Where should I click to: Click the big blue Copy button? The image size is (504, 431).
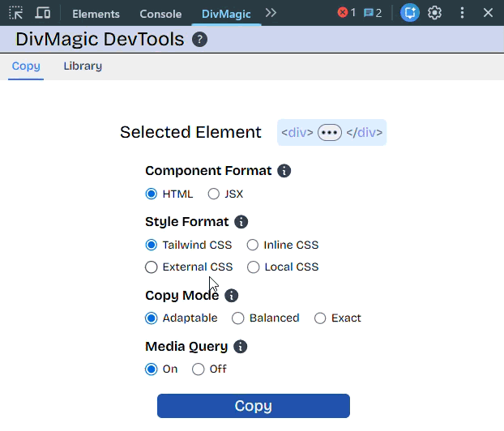[254, 406]
